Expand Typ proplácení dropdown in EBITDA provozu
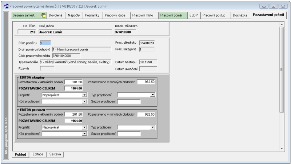This screenshot has height=164, width=291. tap(152, 127)
